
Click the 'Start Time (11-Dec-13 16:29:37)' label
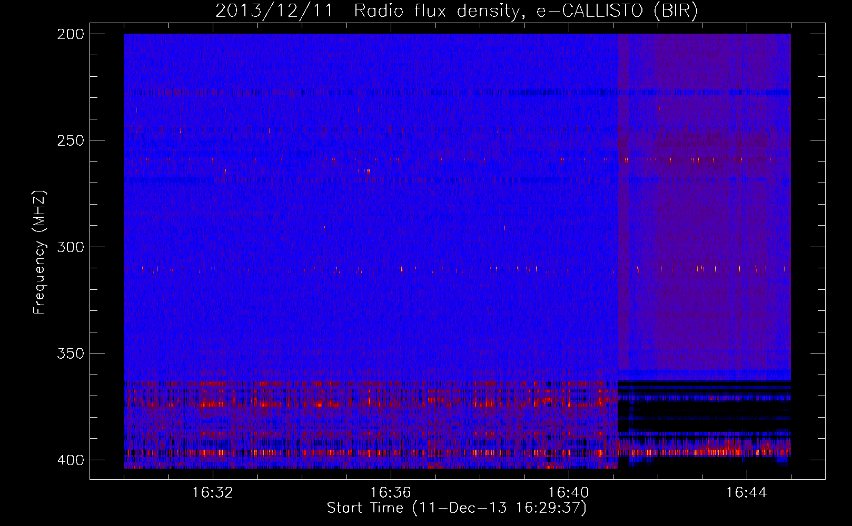coord(457,508)
